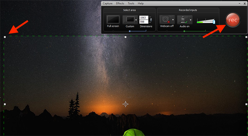Open the audio source dropdown arrow
The image size is (248, 136).
tap(191, 20)
